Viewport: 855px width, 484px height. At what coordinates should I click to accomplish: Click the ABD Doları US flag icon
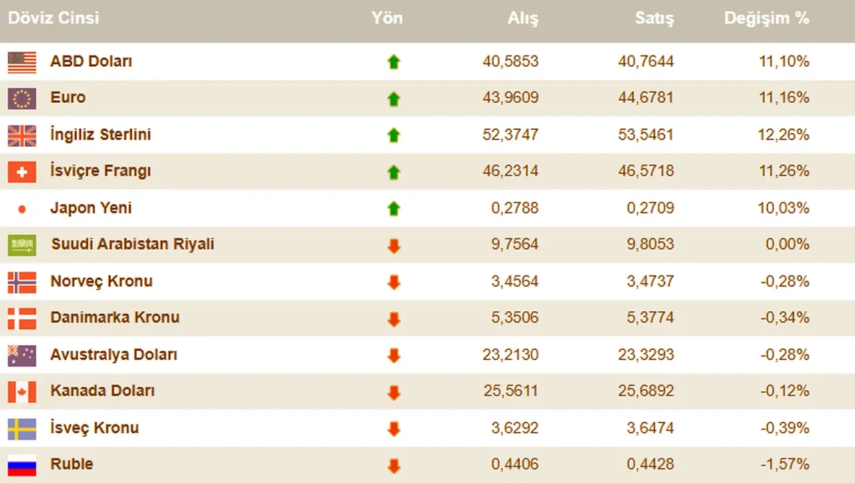pyautogui.click(x=21, y=61)
